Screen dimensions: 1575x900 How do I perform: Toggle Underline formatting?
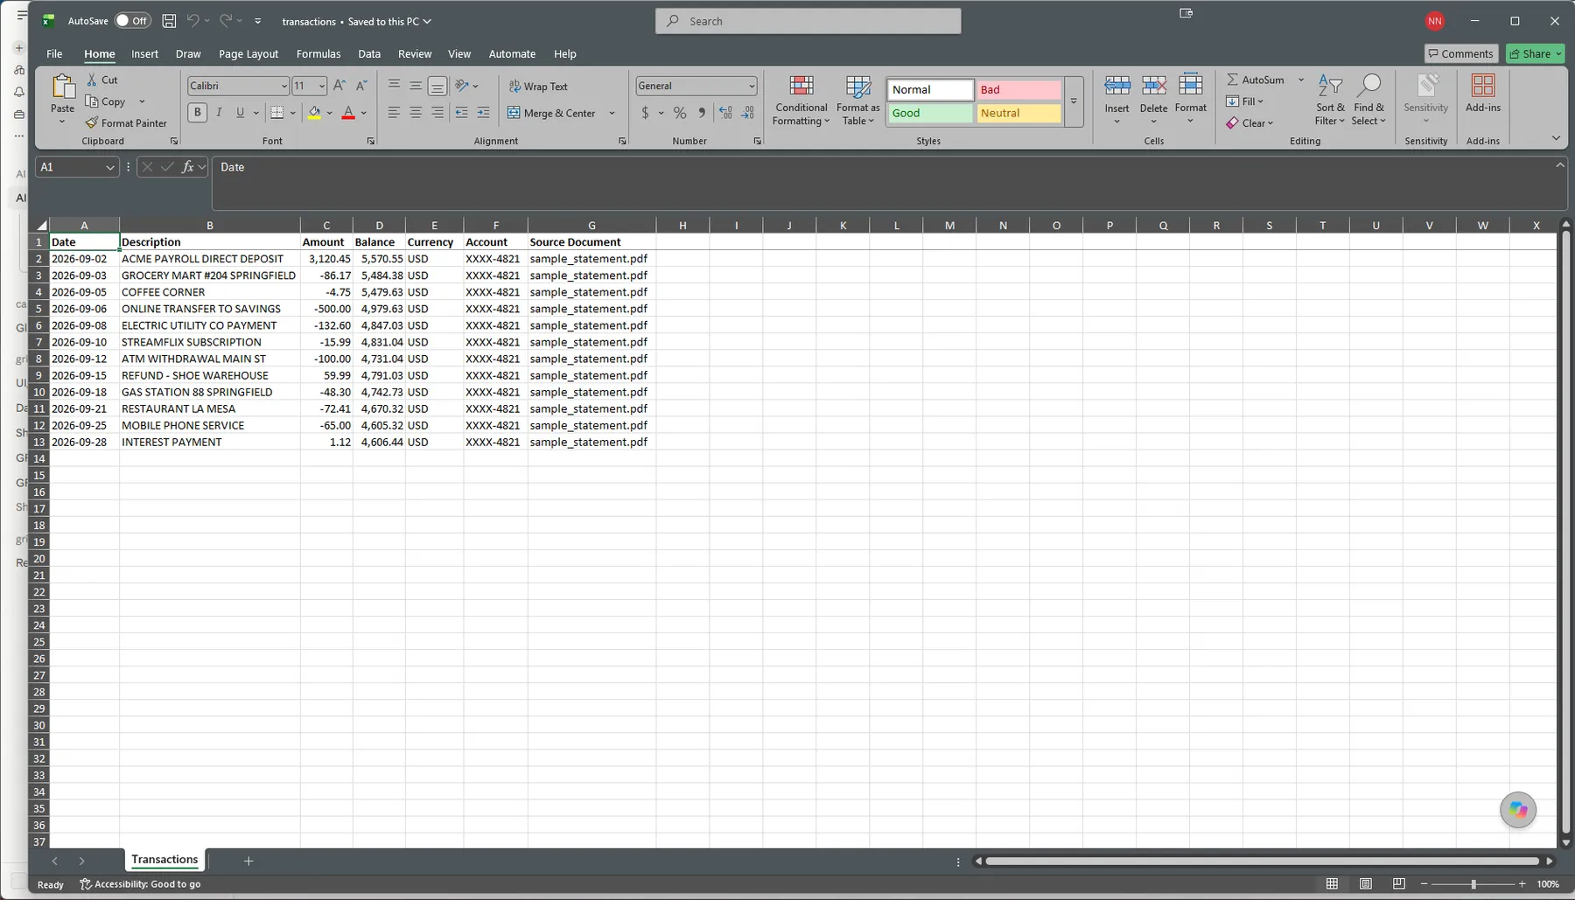pyautogui.click(x=240, y=113)
